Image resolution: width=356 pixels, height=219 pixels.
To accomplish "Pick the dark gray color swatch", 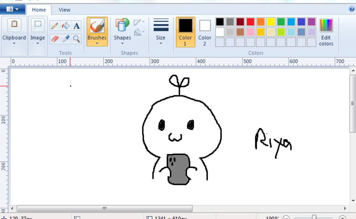I will point(230,22).
